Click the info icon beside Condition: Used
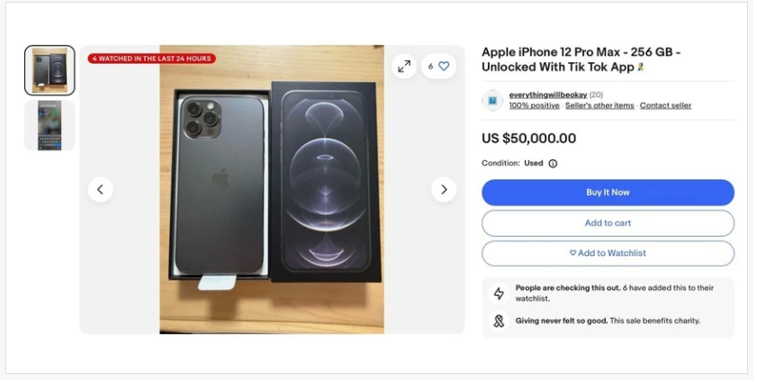 click(x=553, y=164)
